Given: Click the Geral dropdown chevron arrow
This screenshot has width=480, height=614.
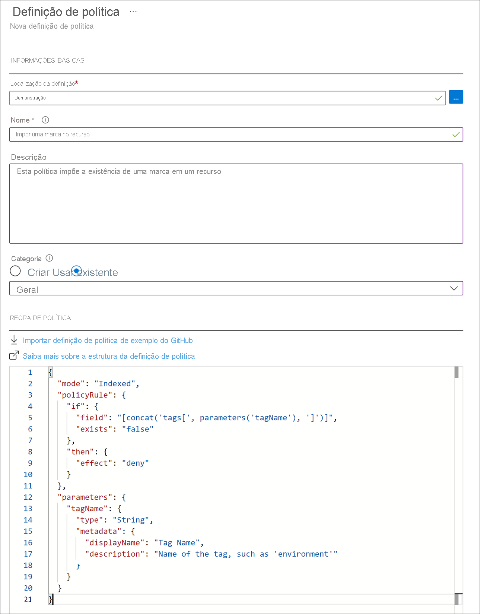Looking at the screenshot, I should [x=454, y=288].
